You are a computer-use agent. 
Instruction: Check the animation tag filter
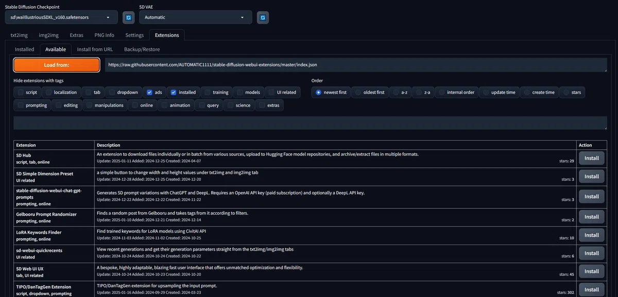pos(165,105)
